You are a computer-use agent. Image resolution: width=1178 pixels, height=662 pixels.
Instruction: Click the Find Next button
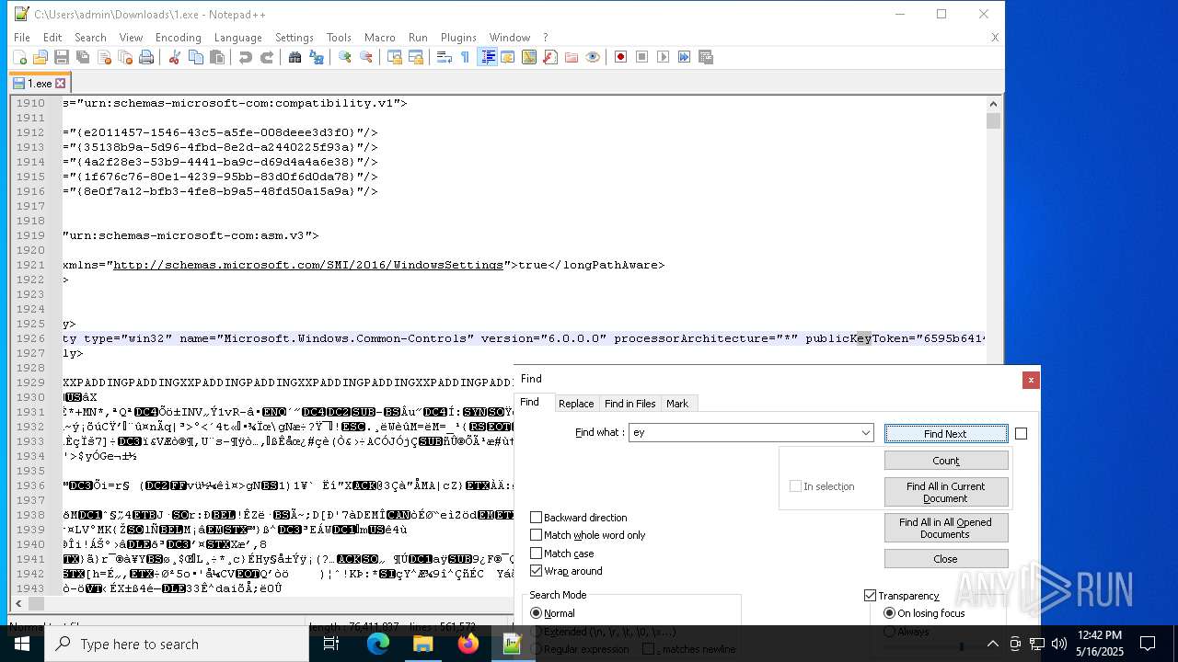pos(945,434)
